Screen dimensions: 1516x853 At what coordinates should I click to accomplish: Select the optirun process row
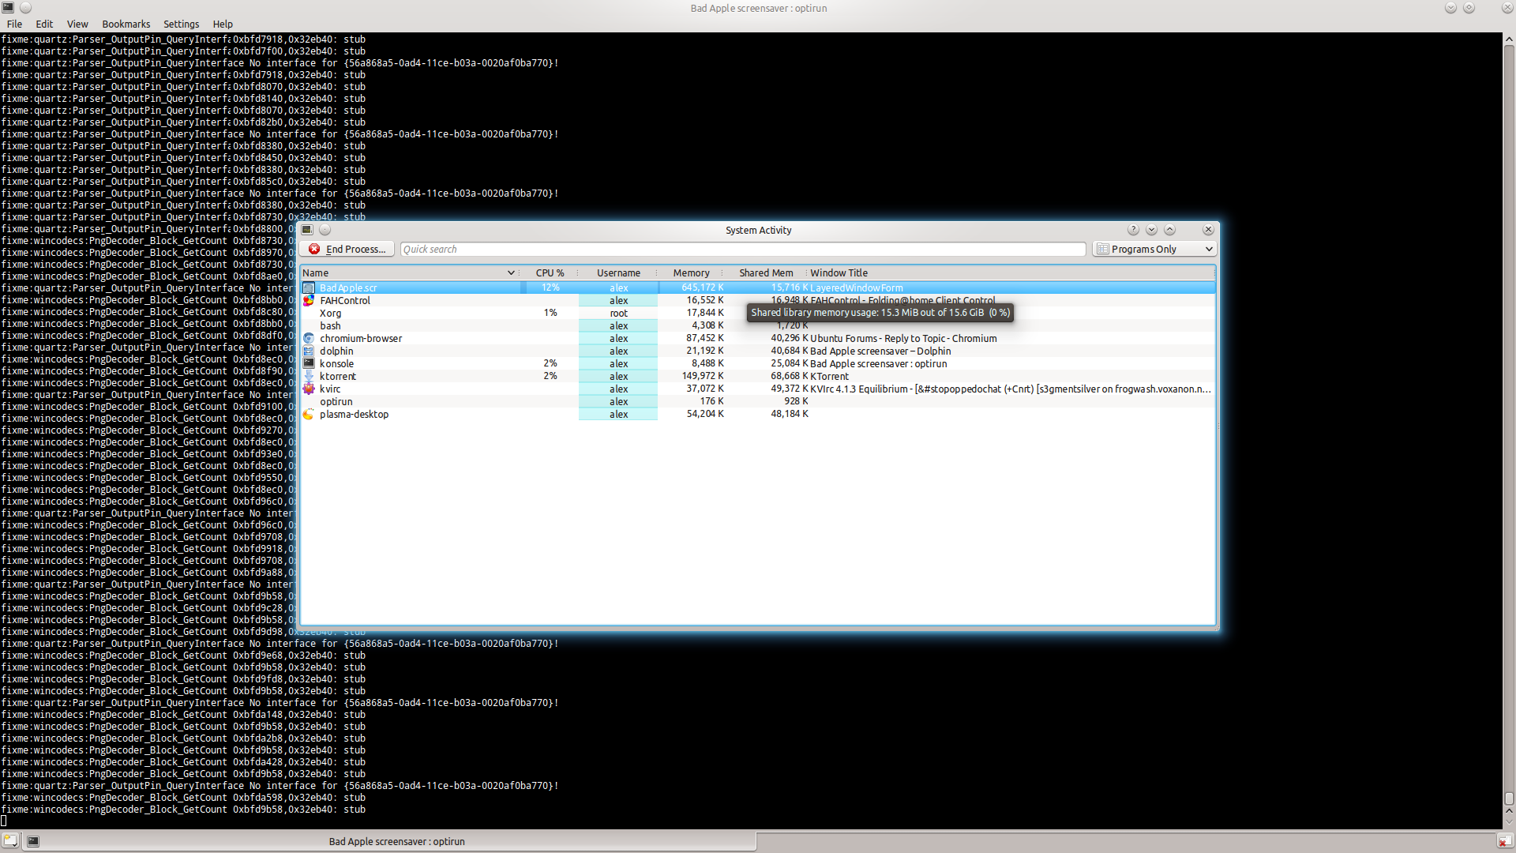(x=758, y=402)
